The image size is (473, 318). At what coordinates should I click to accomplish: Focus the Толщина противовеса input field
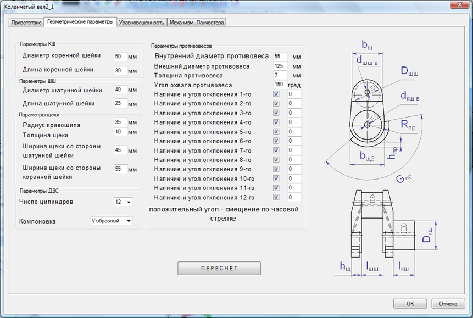click(x=280, y=75)
